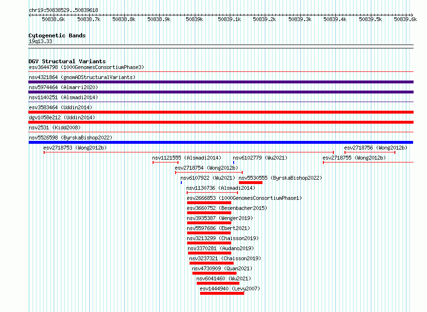The height and width of the screenshot is (312, 427).
Task: Select esv1444940 Levy2007 label
Action: [230, 289]
